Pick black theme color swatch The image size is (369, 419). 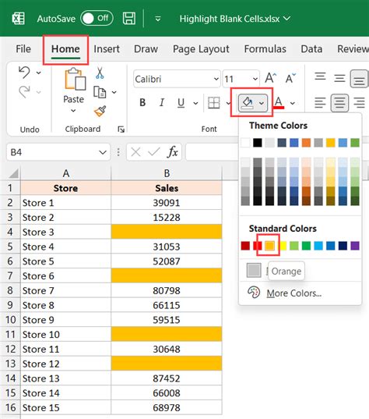tap(257, 143)
